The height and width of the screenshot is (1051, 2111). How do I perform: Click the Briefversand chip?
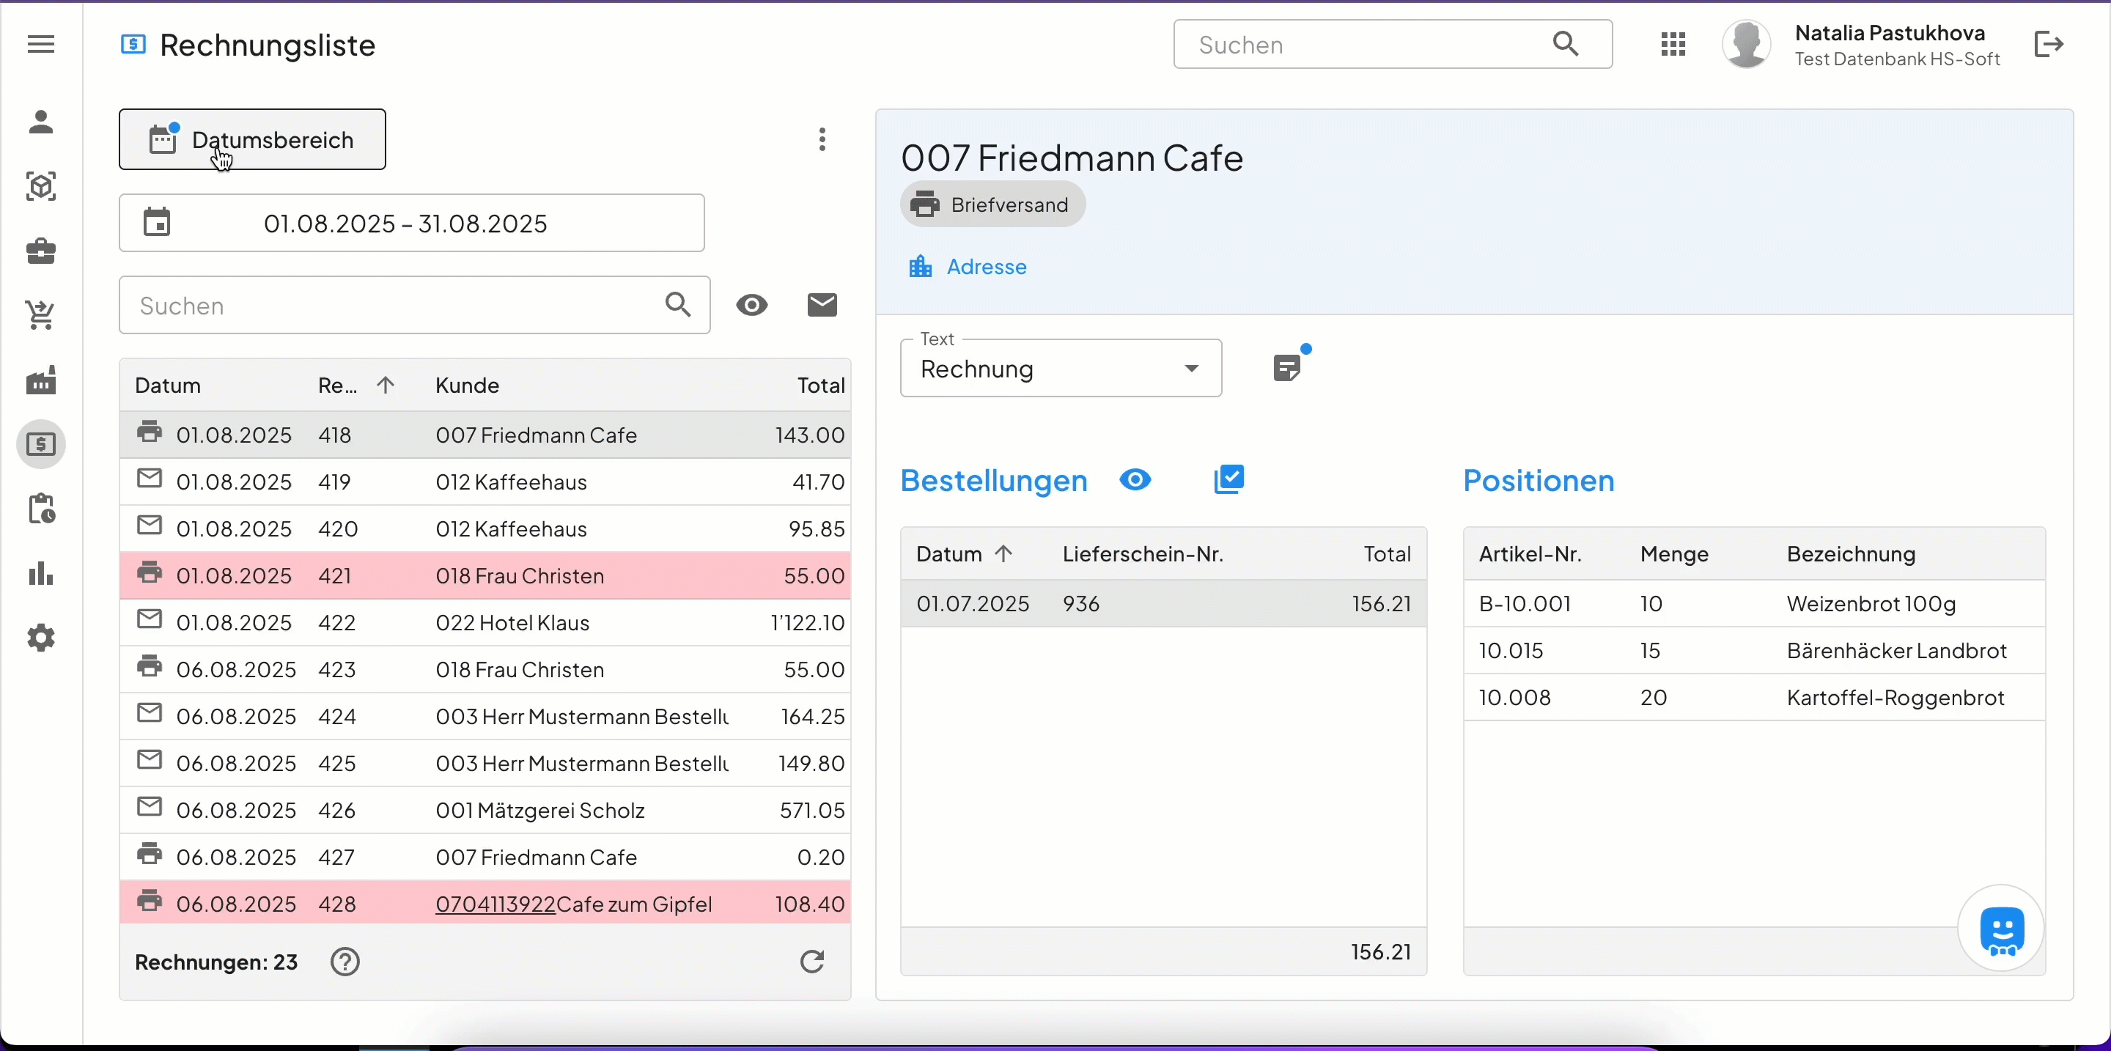(993, 204)
